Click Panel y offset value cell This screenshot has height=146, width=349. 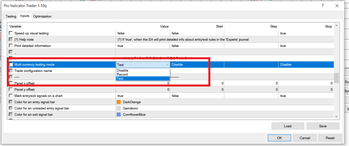[x=143, y=89]
